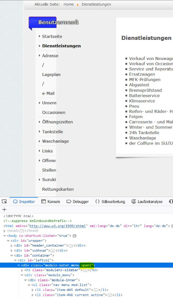
Task: Expand the subhead div node
Action: 12,251
